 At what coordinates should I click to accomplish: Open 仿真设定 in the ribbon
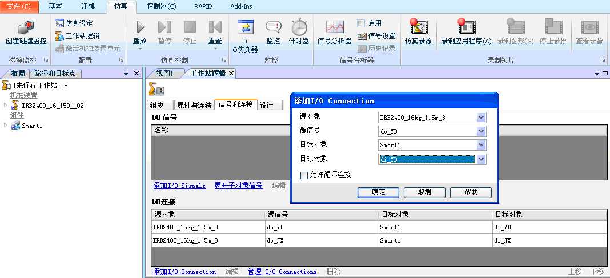point(74,23)
